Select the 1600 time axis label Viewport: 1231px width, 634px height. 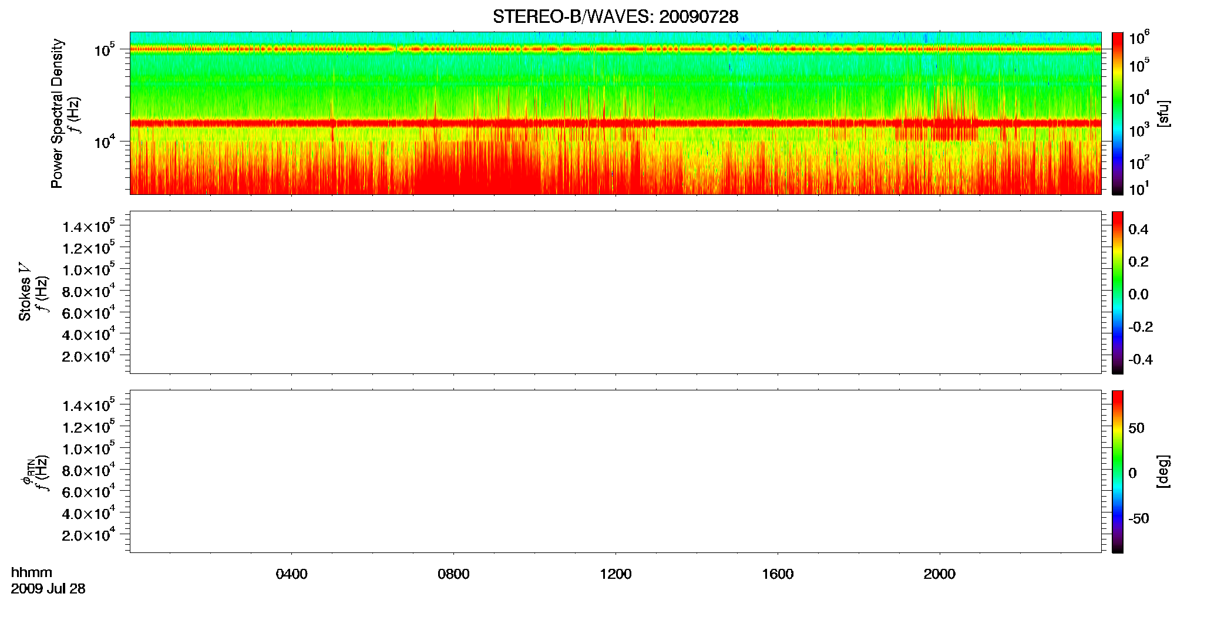(x=778, y=574)
